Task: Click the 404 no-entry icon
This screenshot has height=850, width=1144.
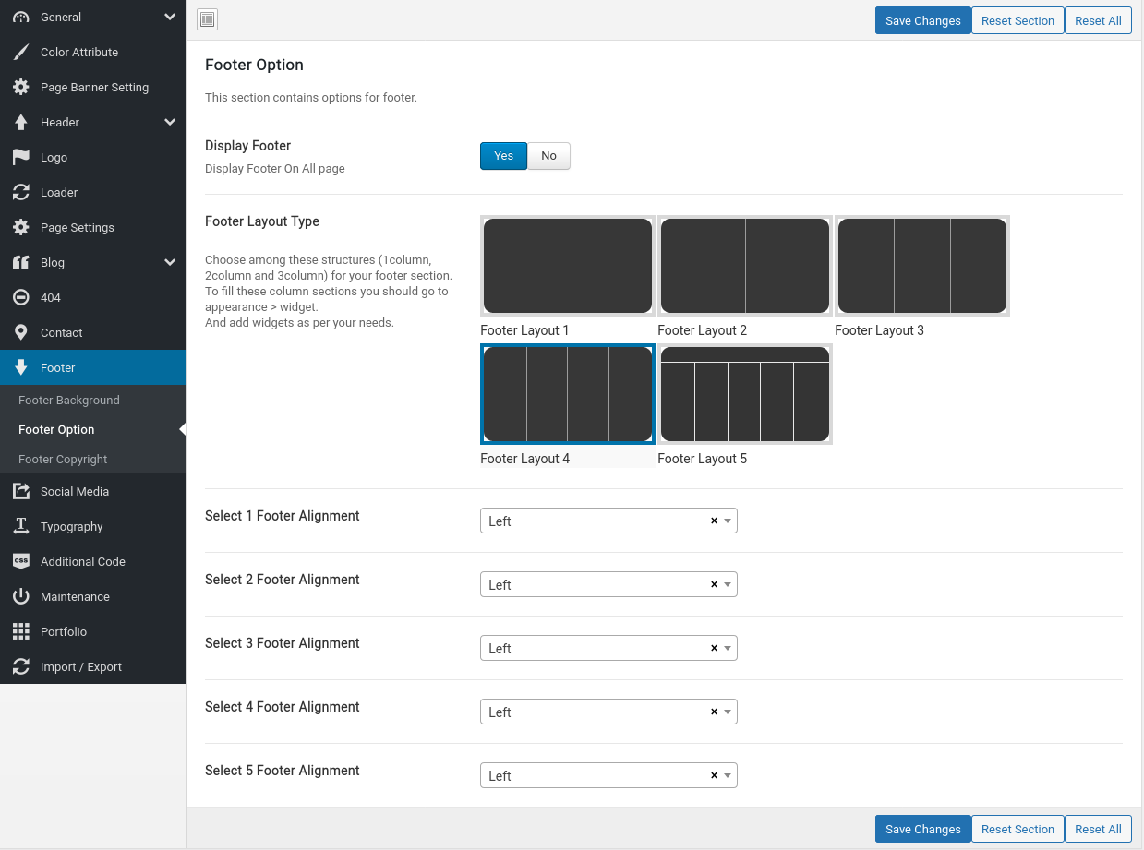Action: (x=20, y=297)
